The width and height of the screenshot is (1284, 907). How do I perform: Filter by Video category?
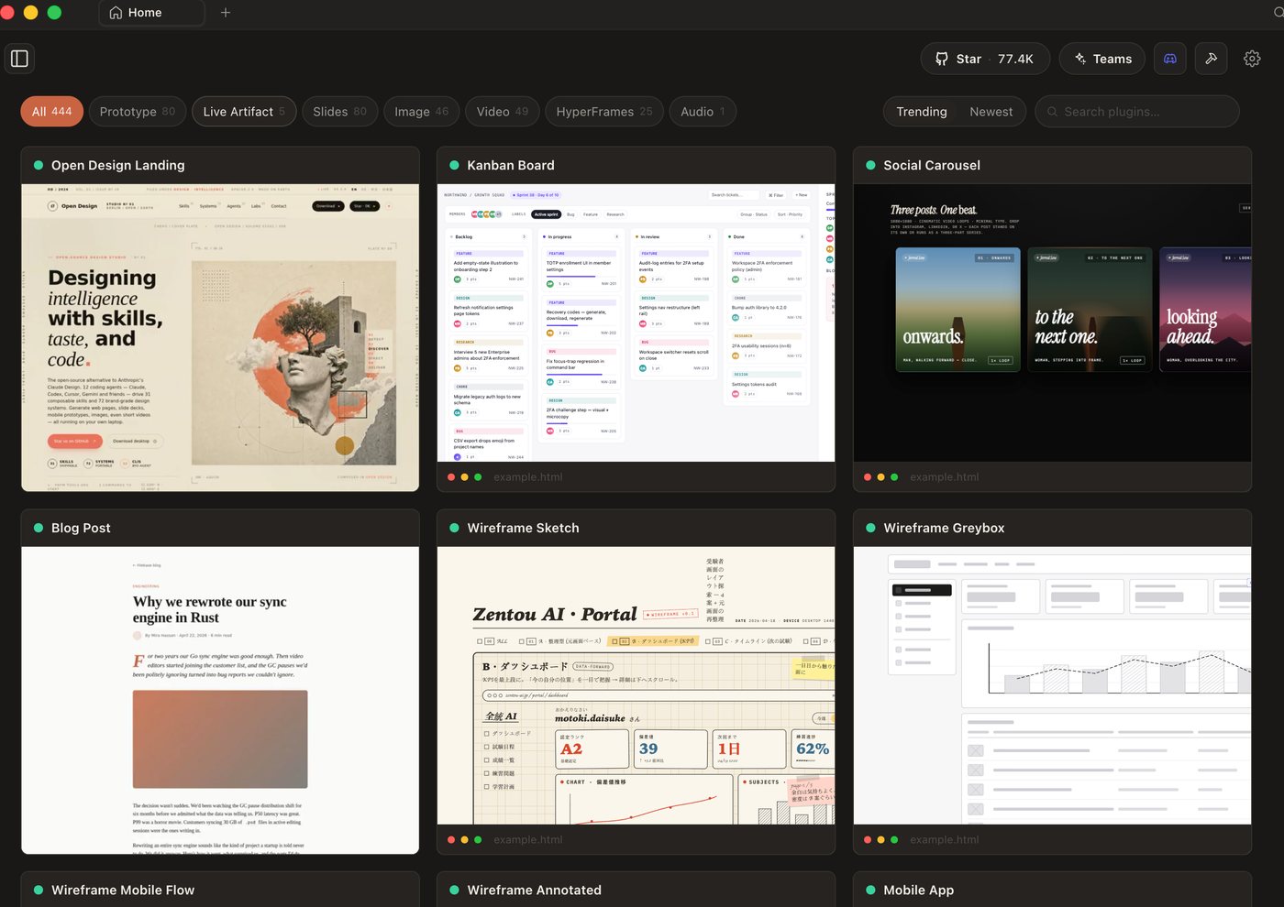click(503, 112)
